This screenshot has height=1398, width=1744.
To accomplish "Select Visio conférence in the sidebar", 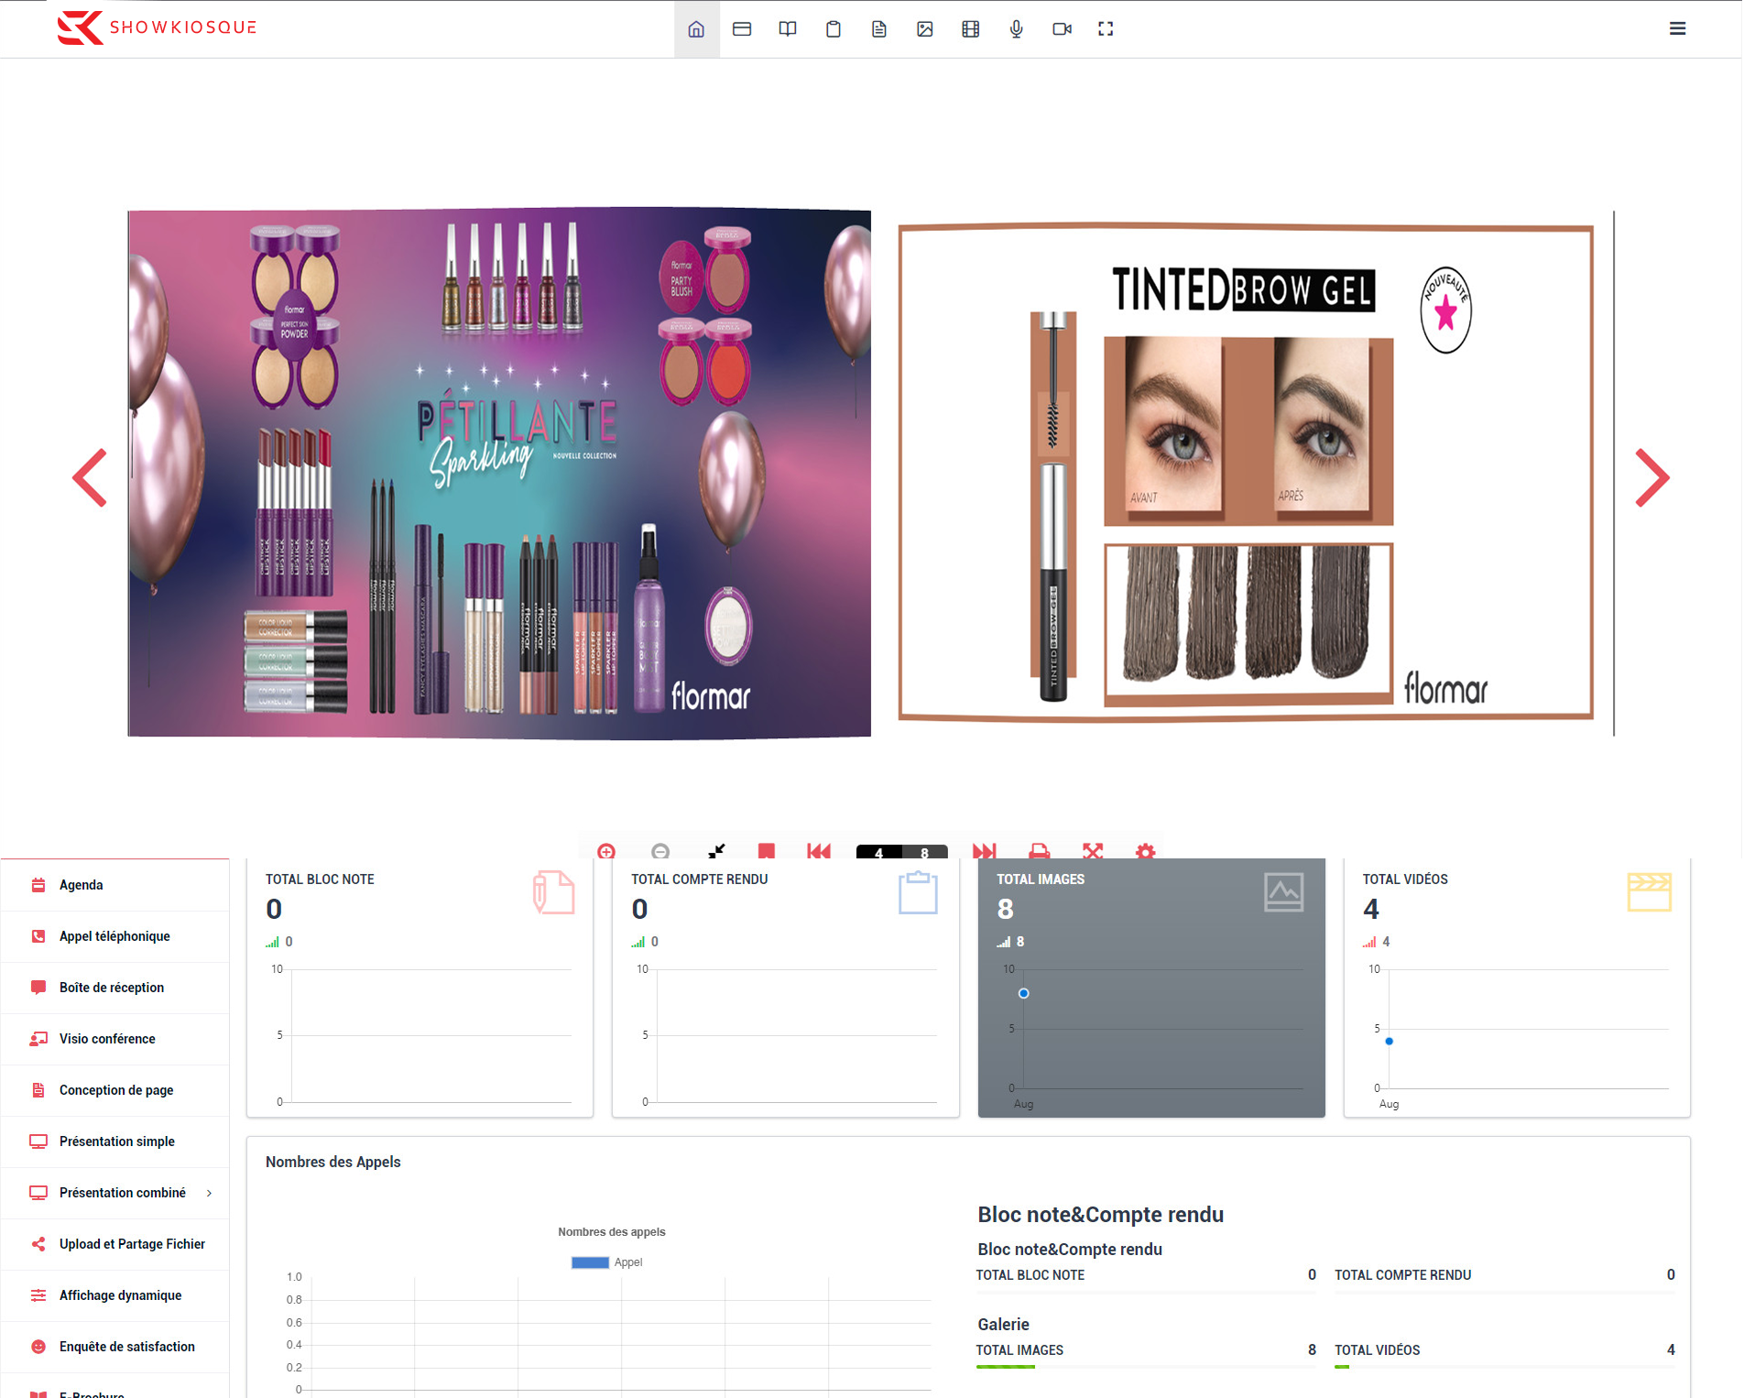I will tap(107, 1039).
